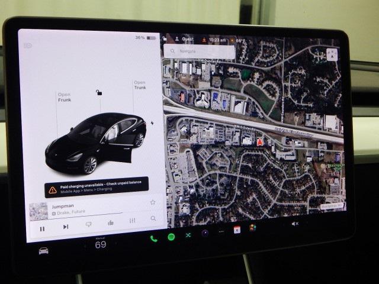
Task: Search music with the magnifier icon
Action: coord(153,219)
